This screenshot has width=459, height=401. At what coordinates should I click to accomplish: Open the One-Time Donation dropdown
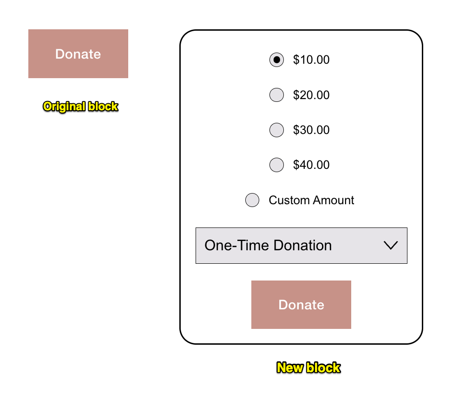point(301,246)
